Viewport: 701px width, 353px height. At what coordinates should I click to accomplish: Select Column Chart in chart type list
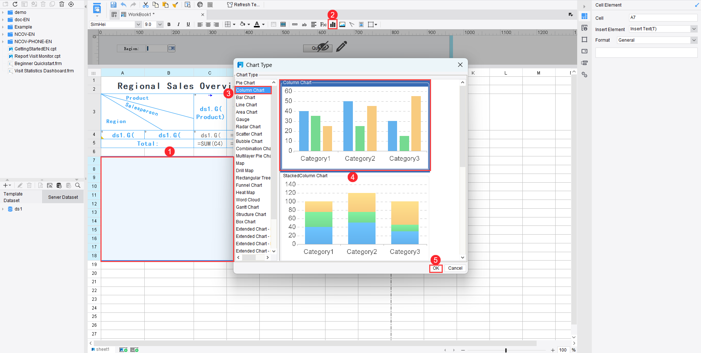pyautogui.click(x=253, y=90)
